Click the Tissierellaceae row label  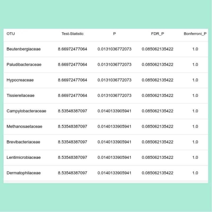point(20,95)
